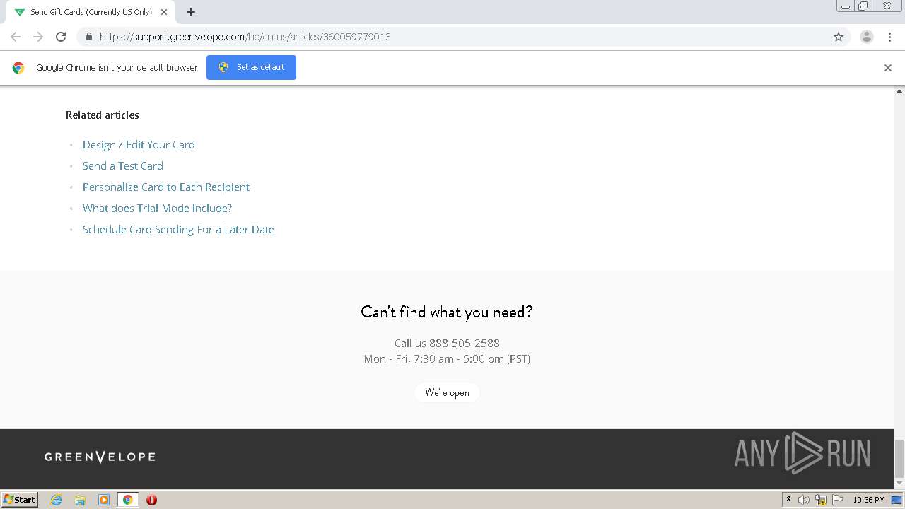Open the Chrome profile avatar icon
Image resolution: width=905 pixels, height=509 pixels.
pyautogui.click(x=867, y=37)
